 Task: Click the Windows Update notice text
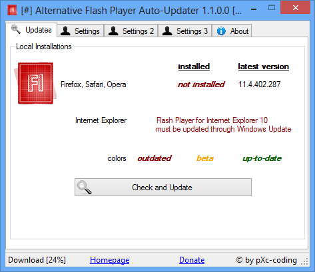click(224, 124)
